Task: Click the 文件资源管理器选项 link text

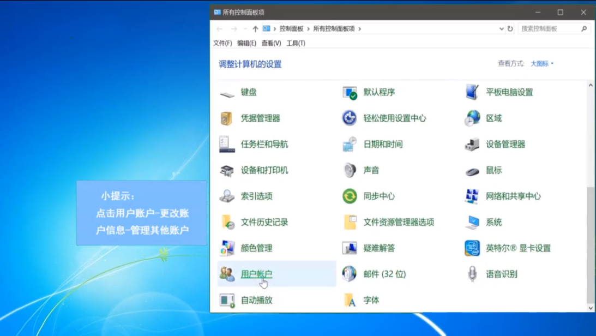Action: pos(399,223)
